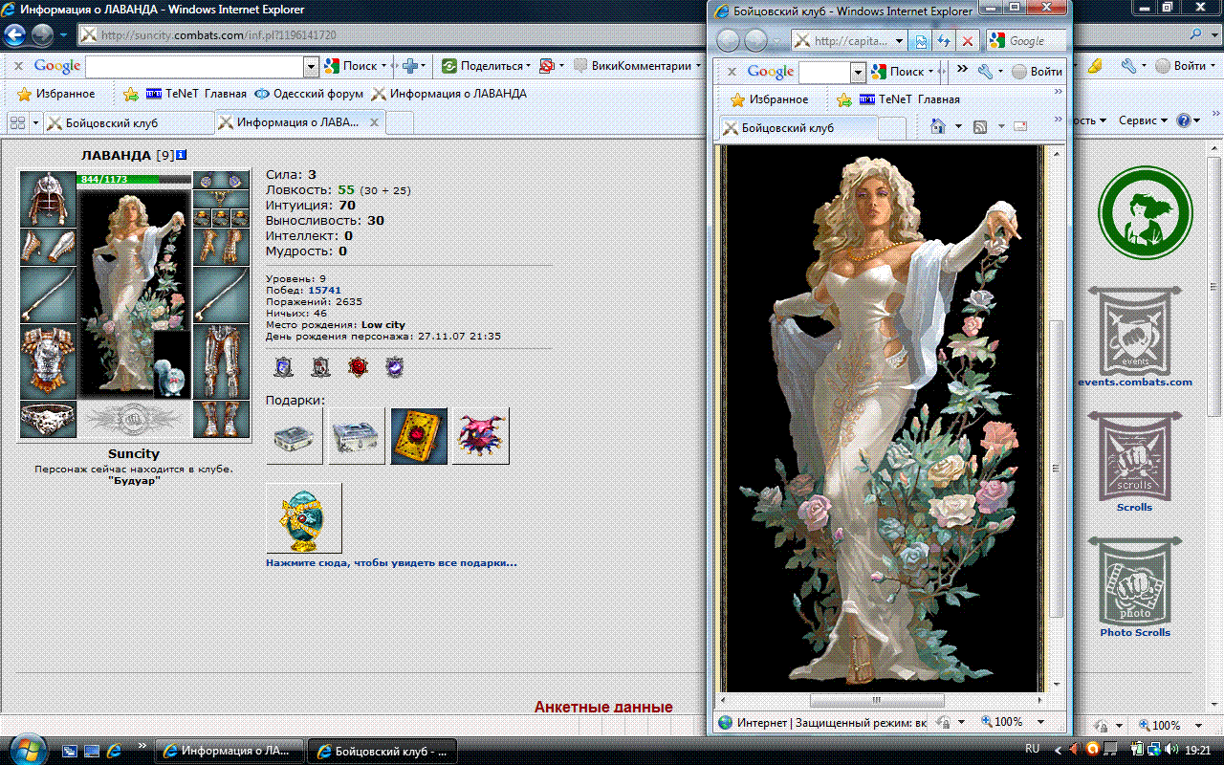Expand Google toolbar dropdown in front window
The image size is (1224, 765).
point(858,72)
